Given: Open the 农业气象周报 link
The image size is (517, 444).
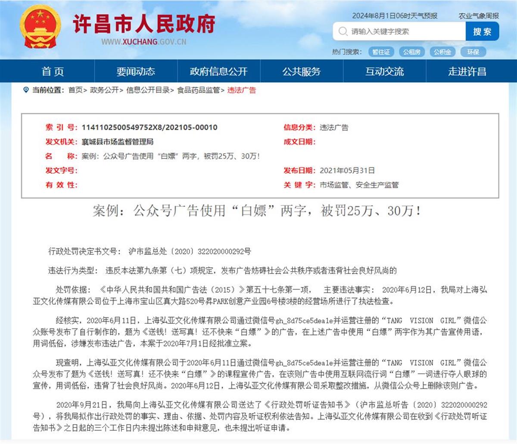Looking at the screenshot, I should coord(479,16).
